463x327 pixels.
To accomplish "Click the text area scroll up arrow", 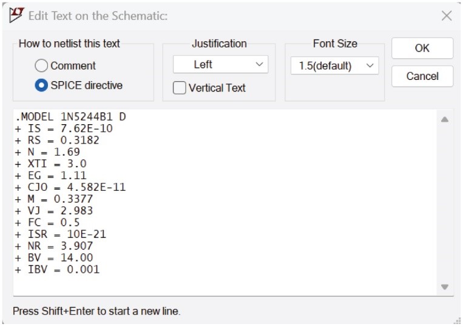I will [x=444, y=120].
